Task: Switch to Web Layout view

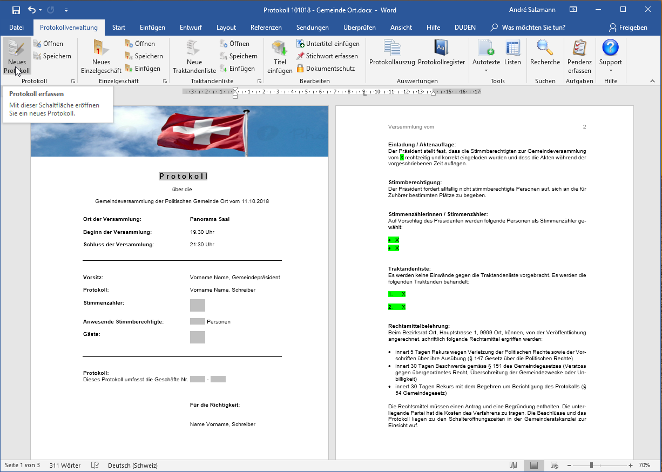Action: click(553, 466)
